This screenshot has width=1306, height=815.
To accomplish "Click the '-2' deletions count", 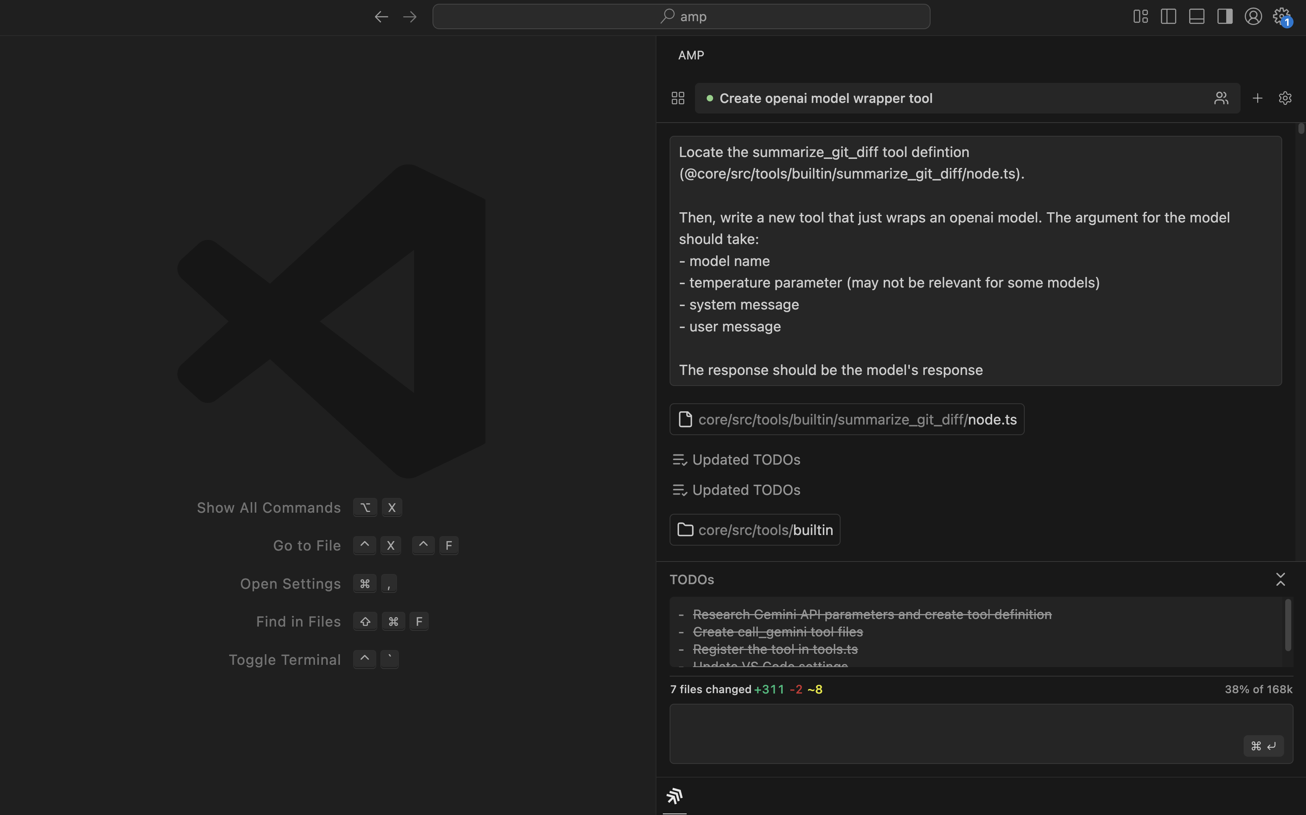I will coord(796,689).
